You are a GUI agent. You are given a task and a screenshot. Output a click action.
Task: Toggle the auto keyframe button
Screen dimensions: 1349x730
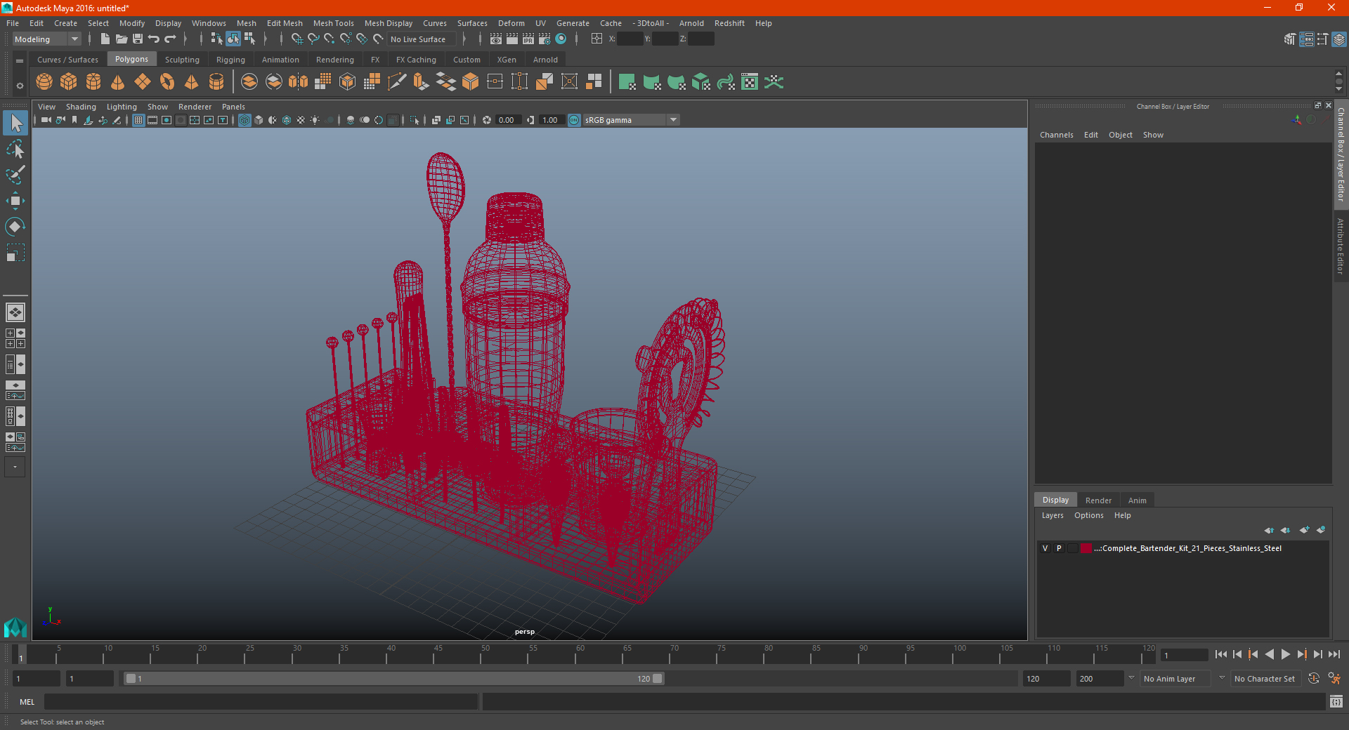[1314, 679]
